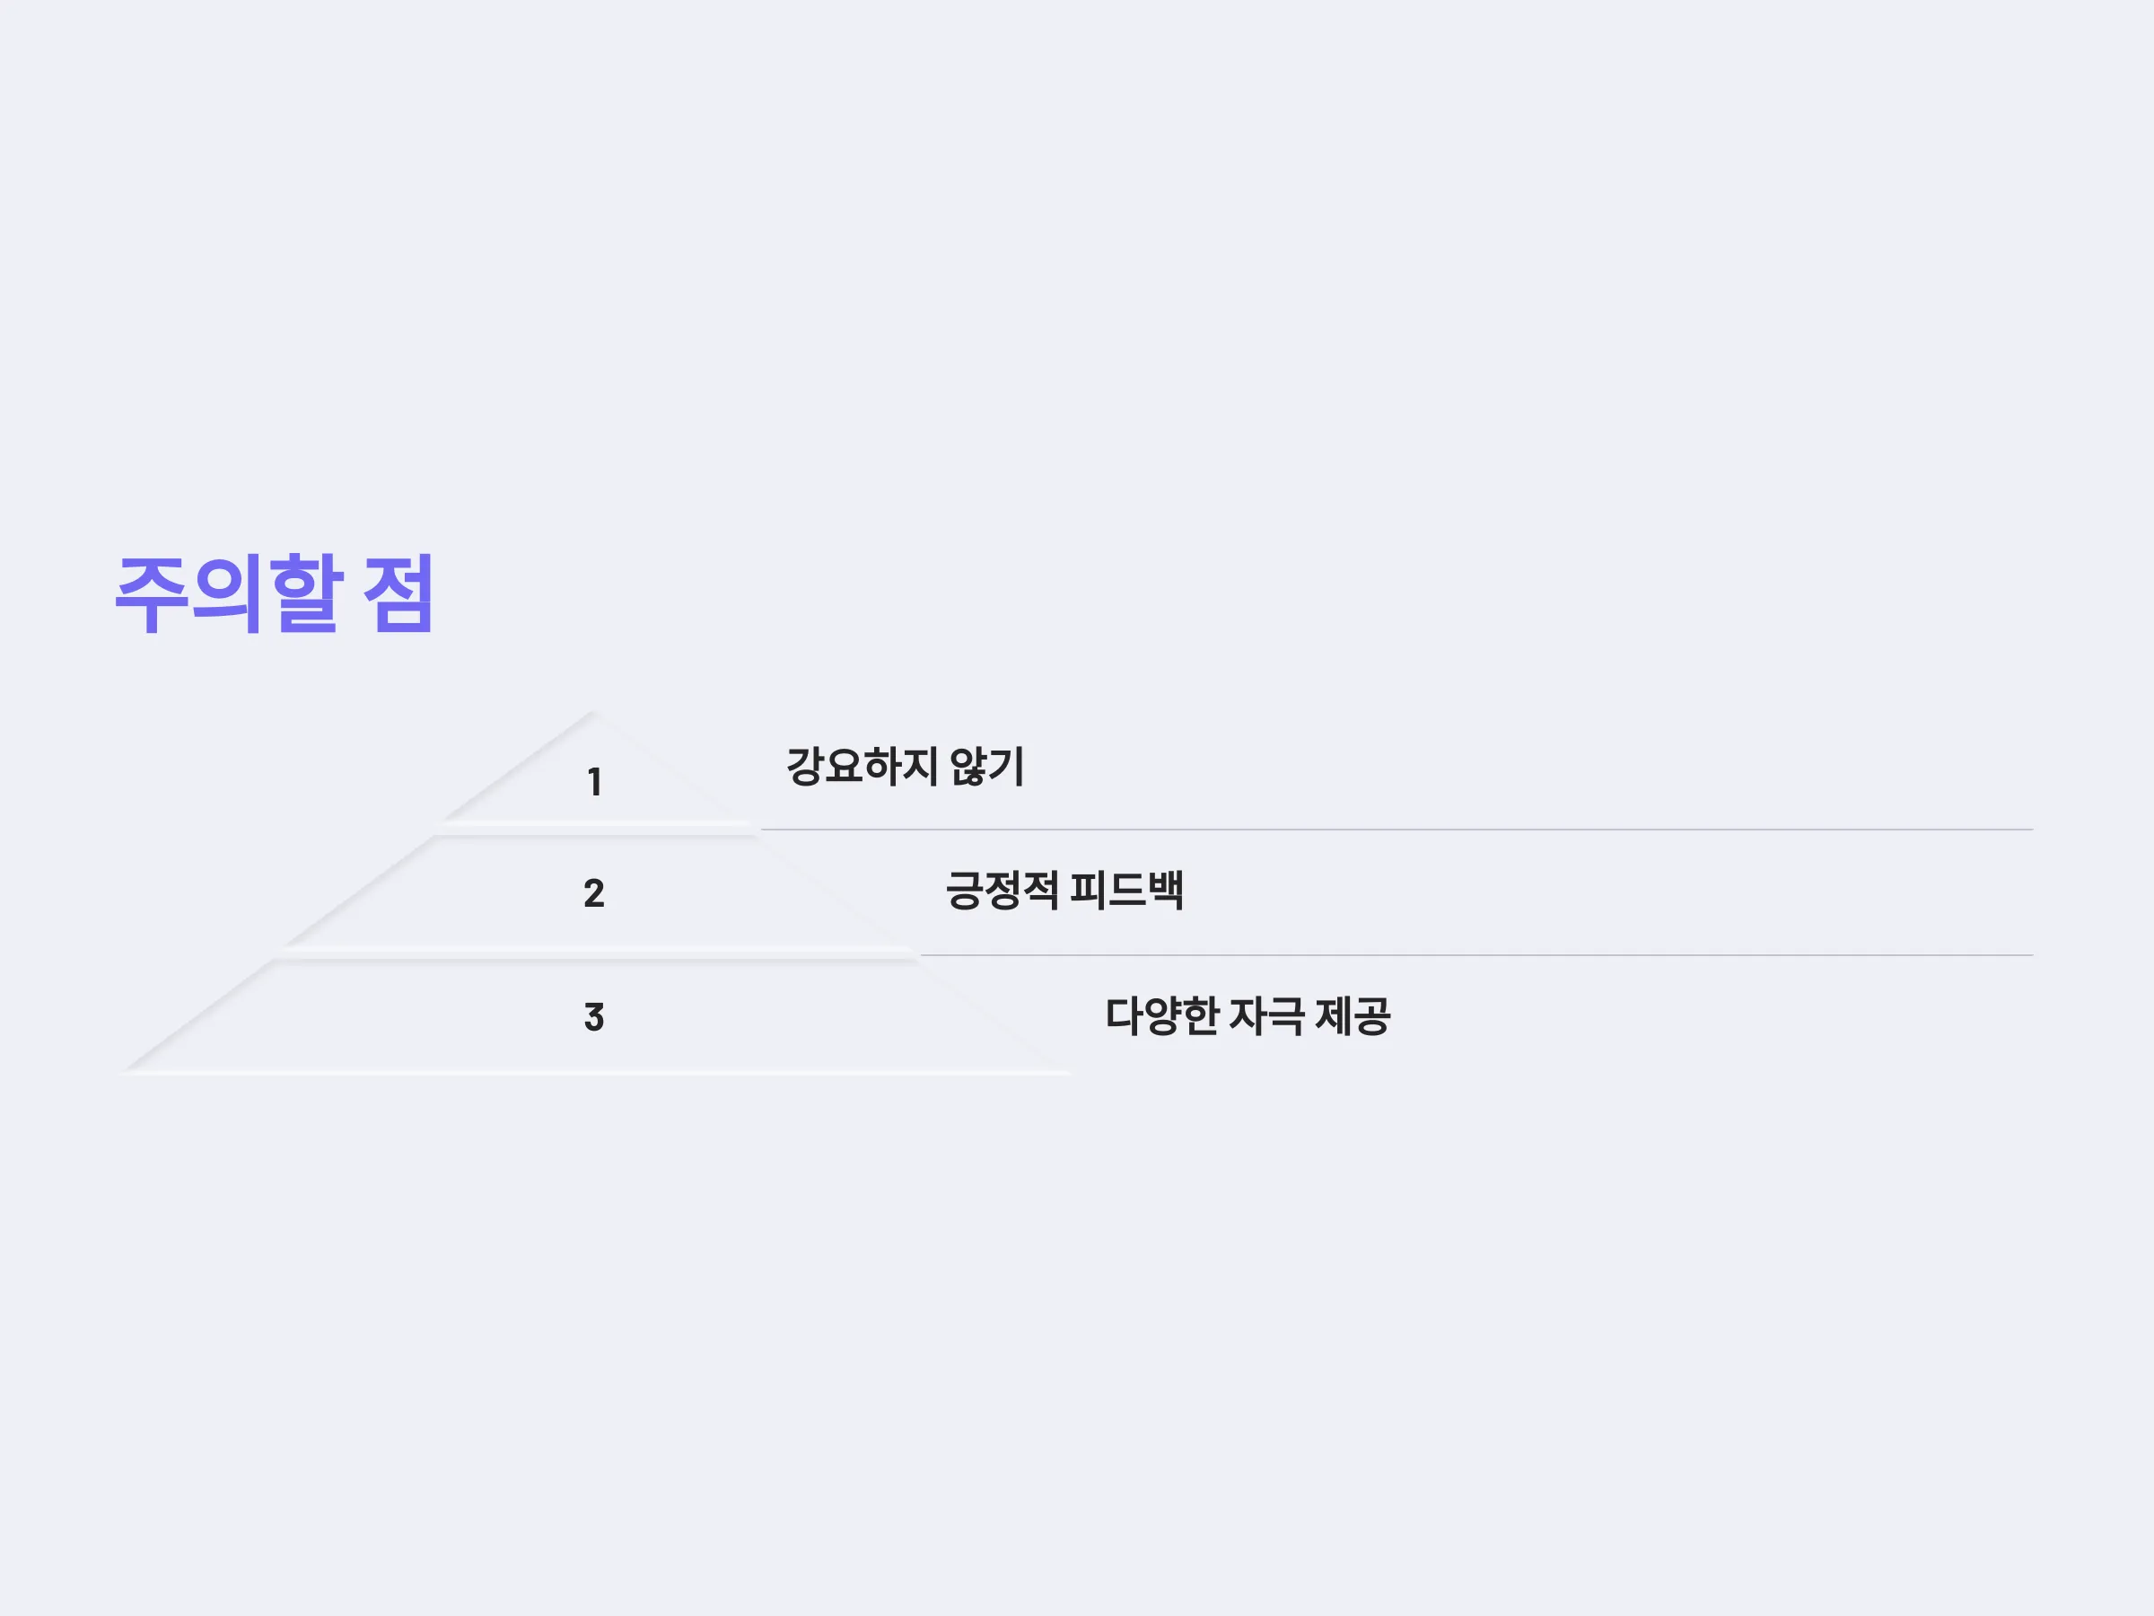The image size is (2154, 1616).
Task: Select the 다양한 자극 제공 text label
Action: pos(1248,1016)
